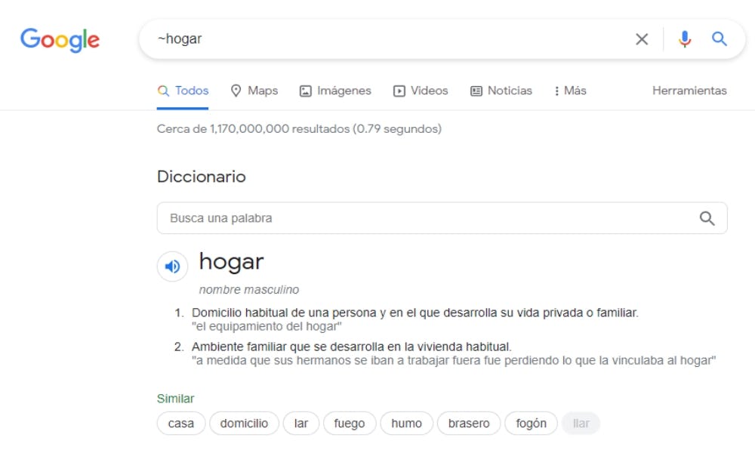Viewport: 755px width, 453px height.
Task: Open the Más options menu
Action: tap(569, 91)
